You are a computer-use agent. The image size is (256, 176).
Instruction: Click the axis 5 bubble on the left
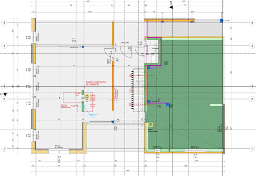tap(4, 23)
